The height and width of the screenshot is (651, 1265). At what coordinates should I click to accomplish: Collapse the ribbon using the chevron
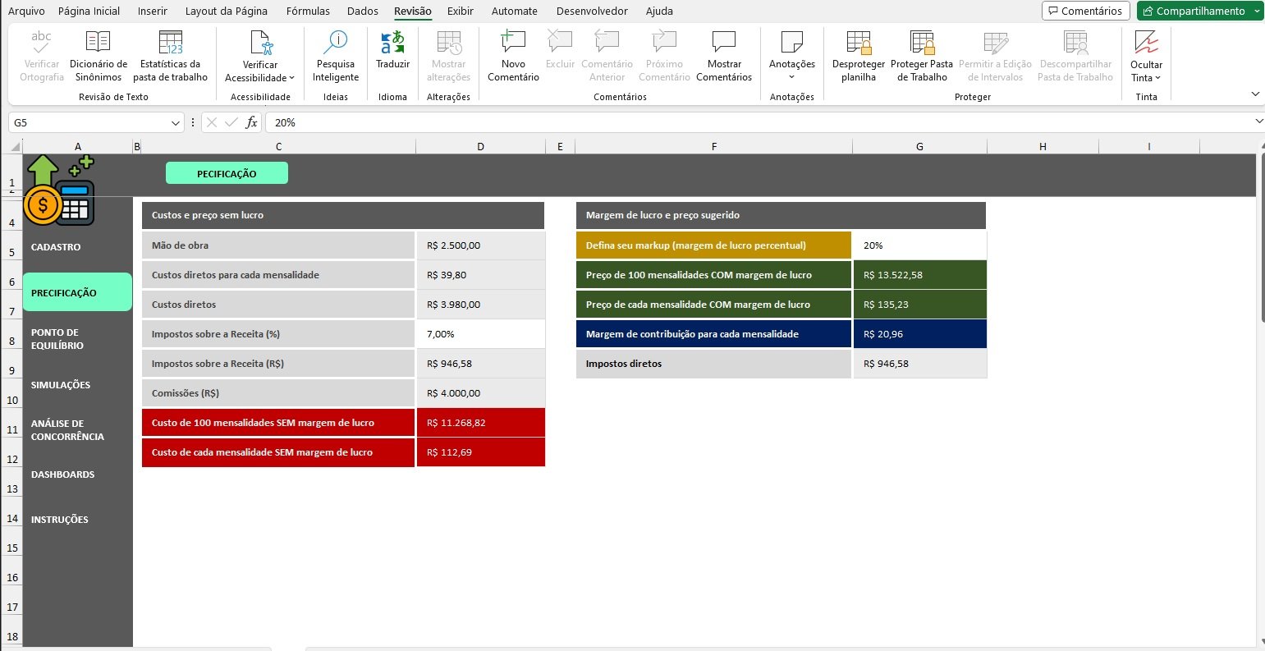coord(1255,94)
